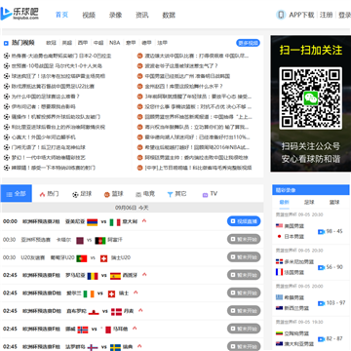Click the phone icon beside APP下载

(x=281, y=15)
